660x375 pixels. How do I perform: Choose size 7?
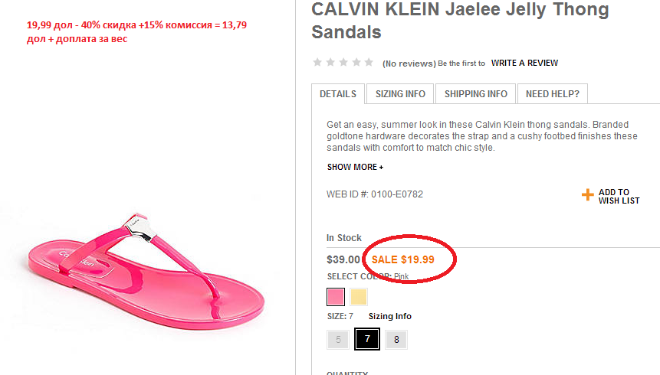367,339
